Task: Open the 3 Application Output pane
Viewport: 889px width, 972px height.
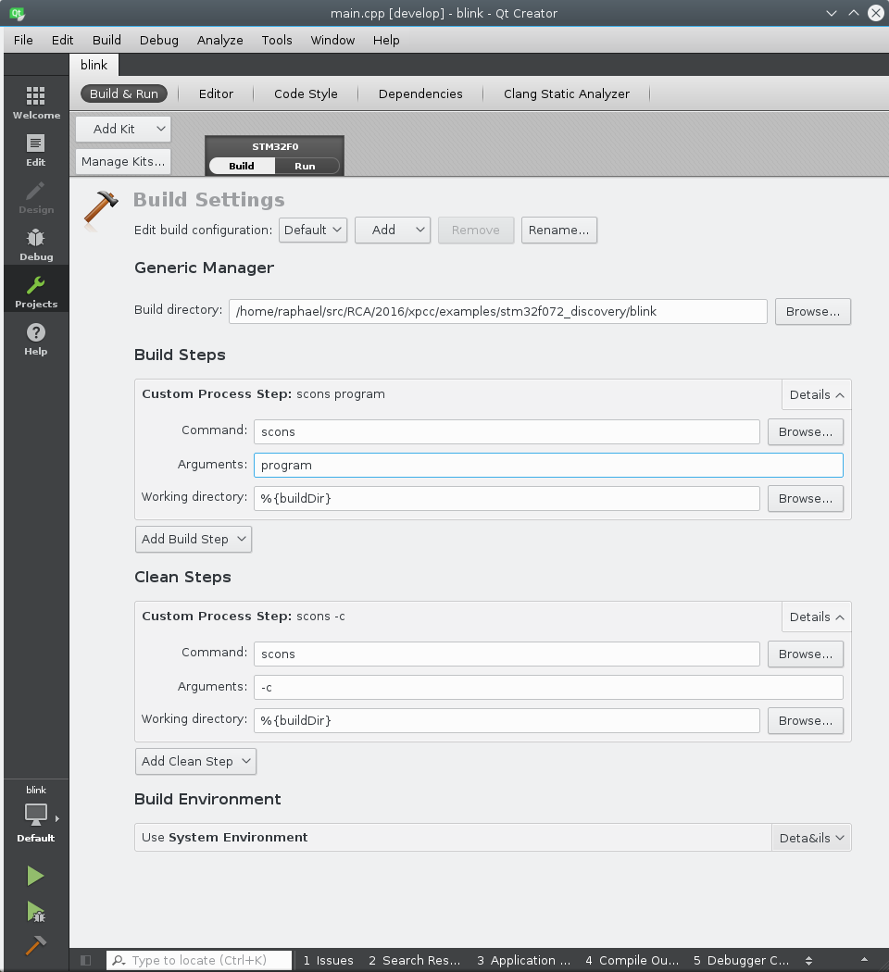Action: (523, 960)
